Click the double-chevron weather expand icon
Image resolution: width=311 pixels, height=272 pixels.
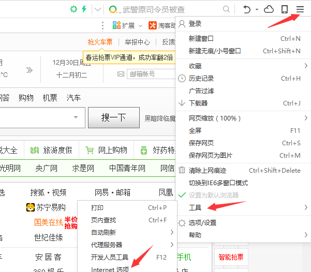pos(29,70)
